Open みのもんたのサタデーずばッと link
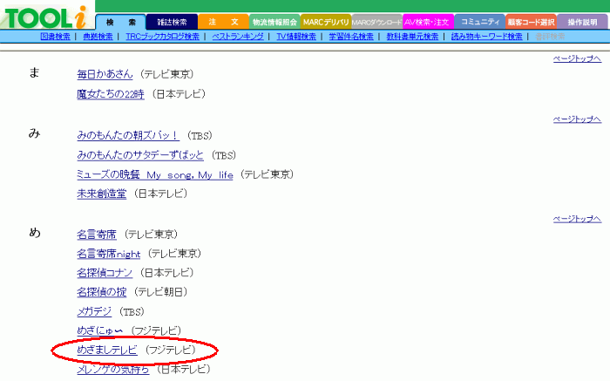This screenshot has height=381, width=610. coord(140,155)
